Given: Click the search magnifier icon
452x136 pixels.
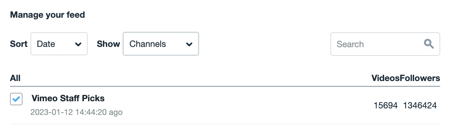Looking at the screenshot, I should pyautogui.click(x=429, y=44).
